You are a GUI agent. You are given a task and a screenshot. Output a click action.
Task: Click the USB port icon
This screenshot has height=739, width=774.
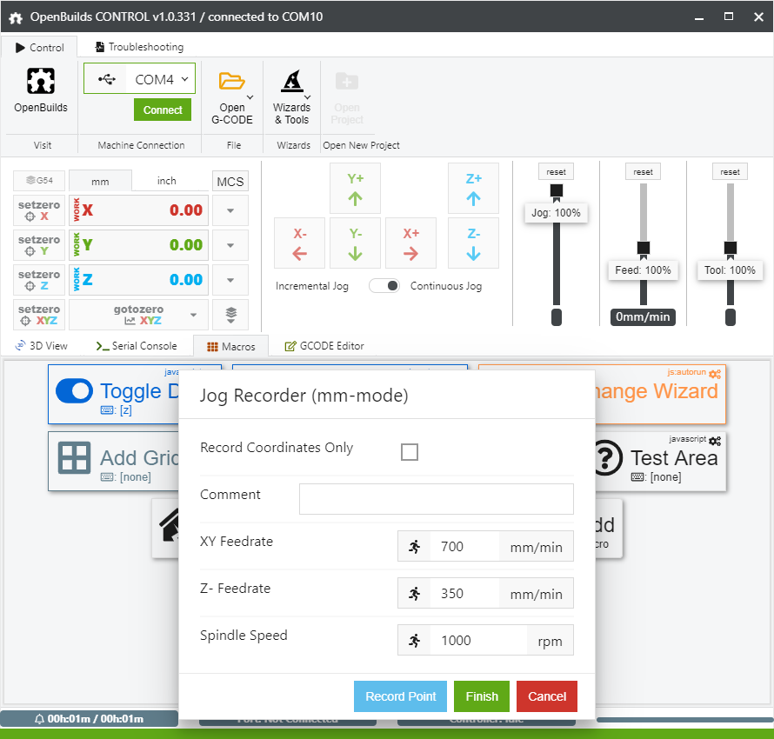[107, 79]
